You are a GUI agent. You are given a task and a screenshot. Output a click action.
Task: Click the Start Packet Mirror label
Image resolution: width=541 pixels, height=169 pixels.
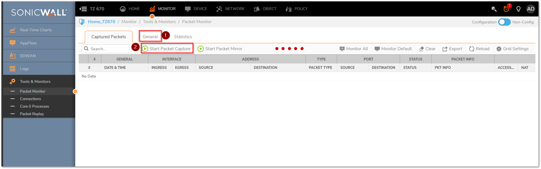point(224,49)
